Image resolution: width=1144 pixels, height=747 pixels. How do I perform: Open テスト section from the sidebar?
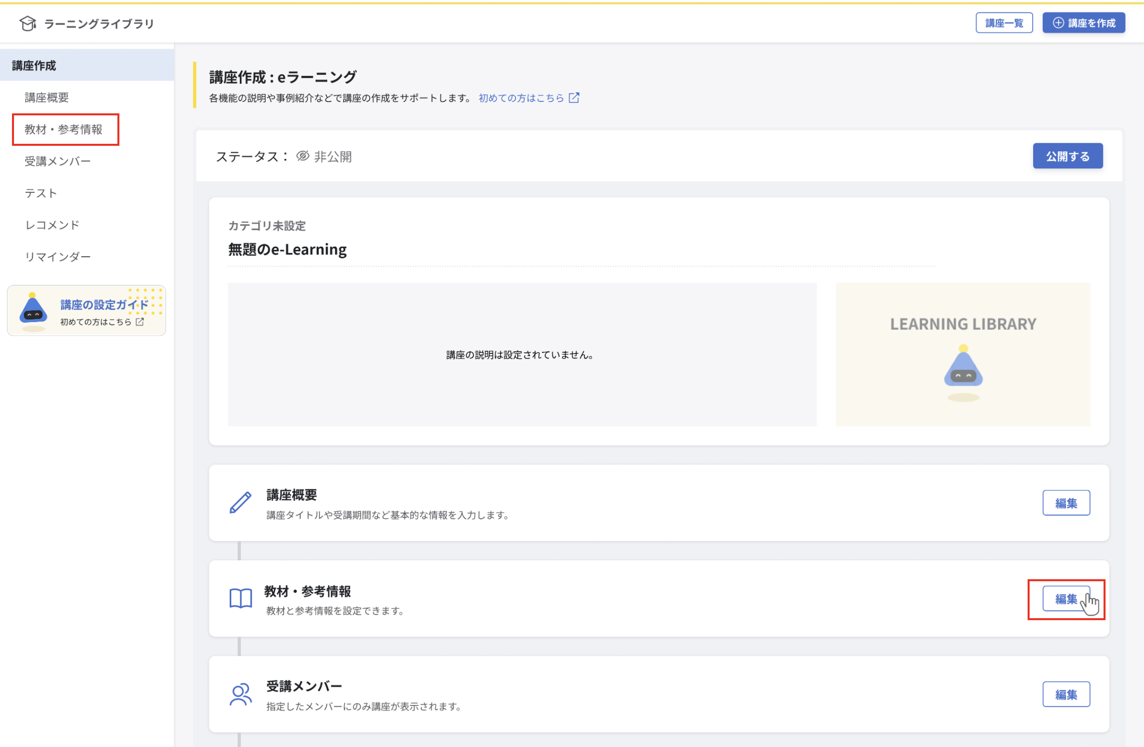coord(40,193)
